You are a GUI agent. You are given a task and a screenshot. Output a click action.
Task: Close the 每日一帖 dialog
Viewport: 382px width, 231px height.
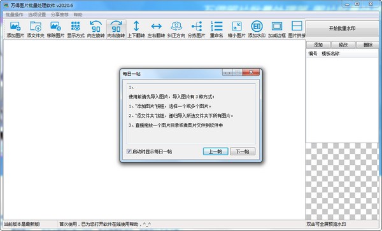(x=251, y=73)
